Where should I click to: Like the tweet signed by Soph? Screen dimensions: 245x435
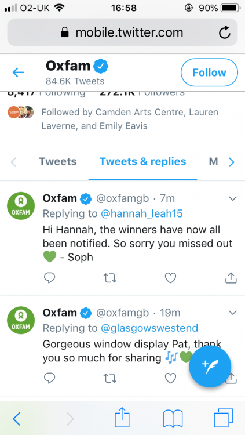(170, 278)
